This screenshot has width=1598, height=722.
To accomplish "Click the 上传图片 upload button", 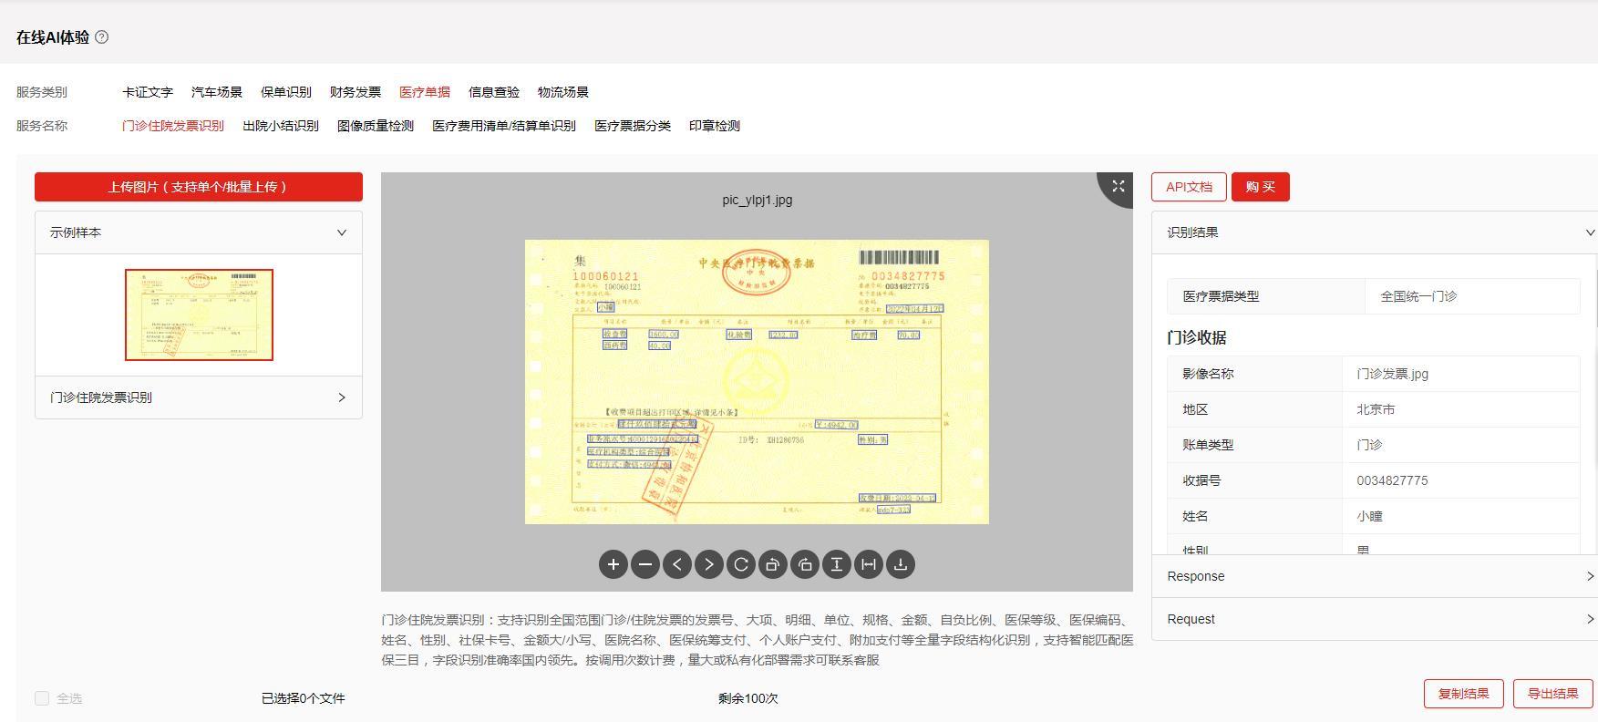I will pos(199,187).
